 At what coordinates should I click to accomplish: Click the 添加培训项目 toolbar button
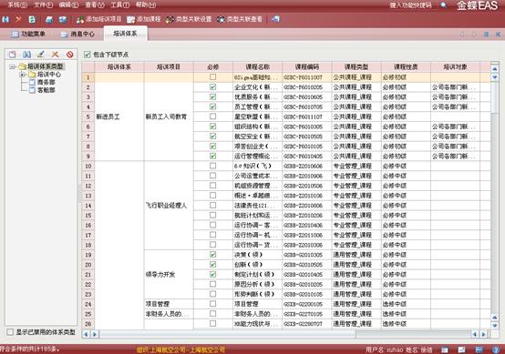[x=98, y=19]
